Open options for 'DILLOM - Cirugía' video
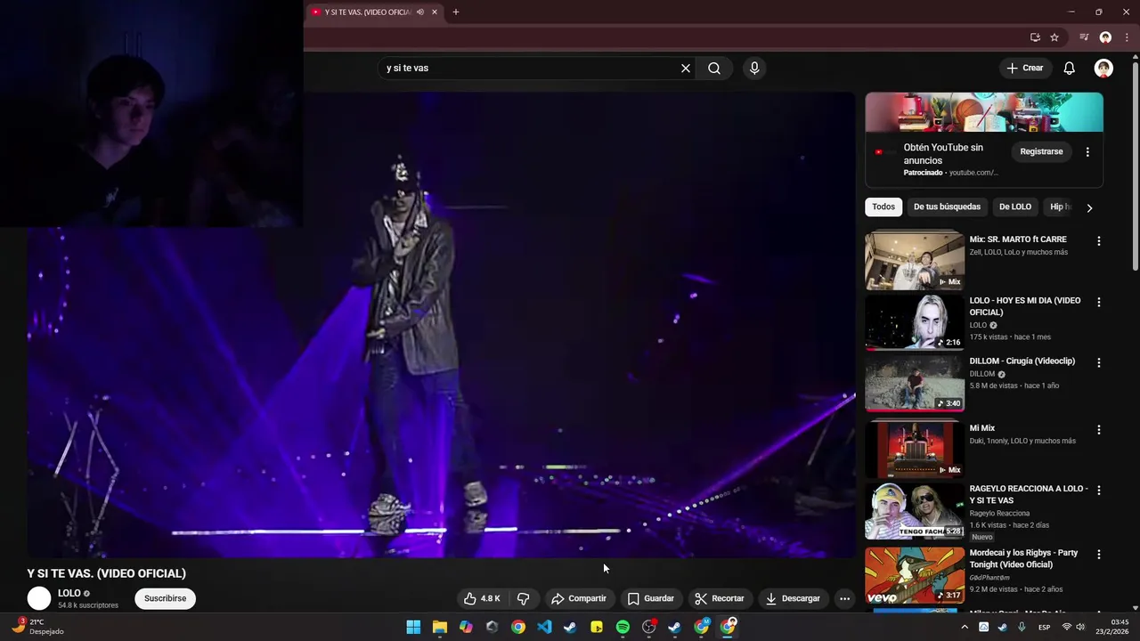The width and height of the screenshot is (1140, 641). pyautogui.click(x=1098, y=363)
